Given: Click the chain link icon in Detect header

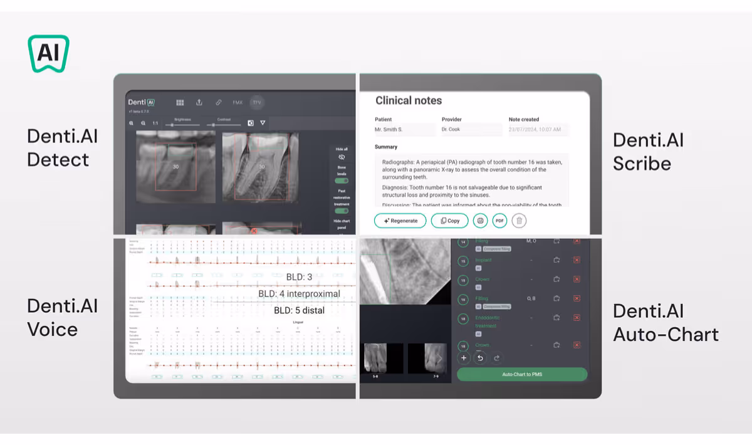Looking at the screenshot, I should click(219, 102).
